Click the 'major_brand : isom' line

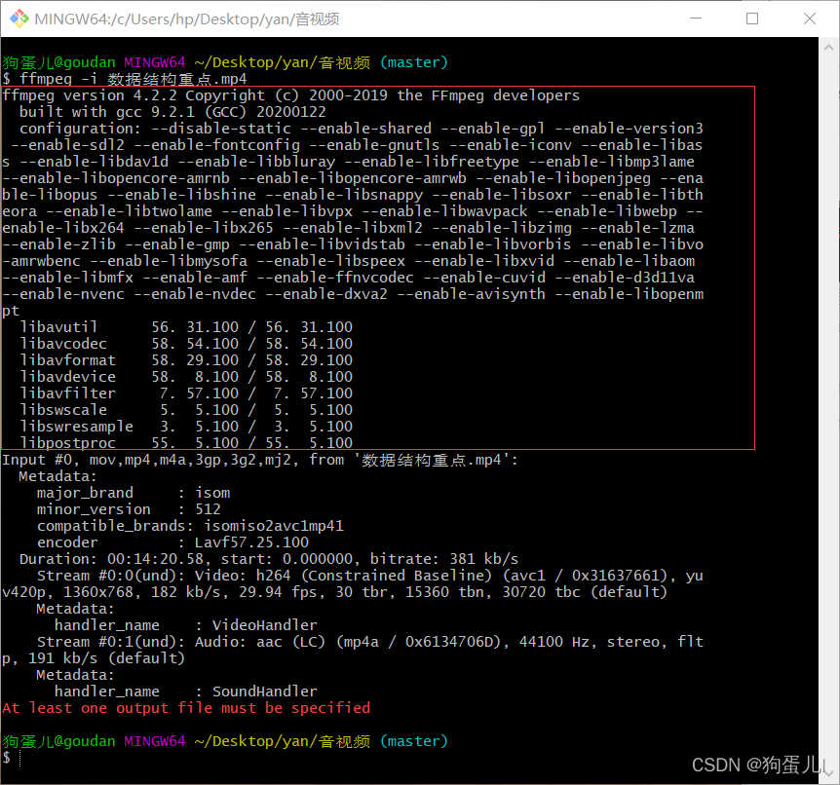pos(134,493)
